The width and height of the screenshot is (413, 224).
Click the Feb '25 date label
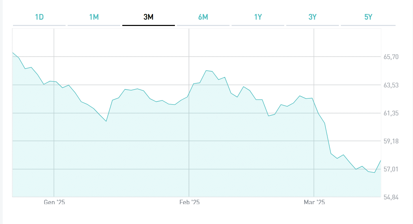click(x=190, y=202)
